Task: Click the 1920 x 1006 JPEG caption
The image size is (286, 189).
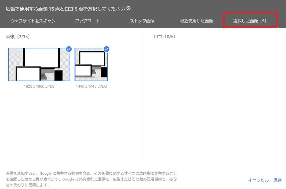Action: point(39,86)
